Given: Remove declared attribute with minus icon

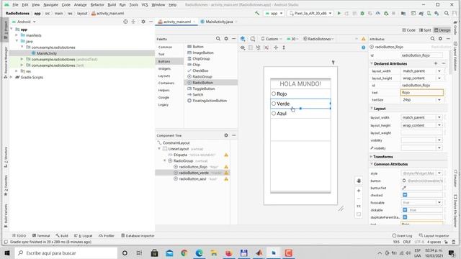Looking at the screenshot, I should (x=444, y=63).
